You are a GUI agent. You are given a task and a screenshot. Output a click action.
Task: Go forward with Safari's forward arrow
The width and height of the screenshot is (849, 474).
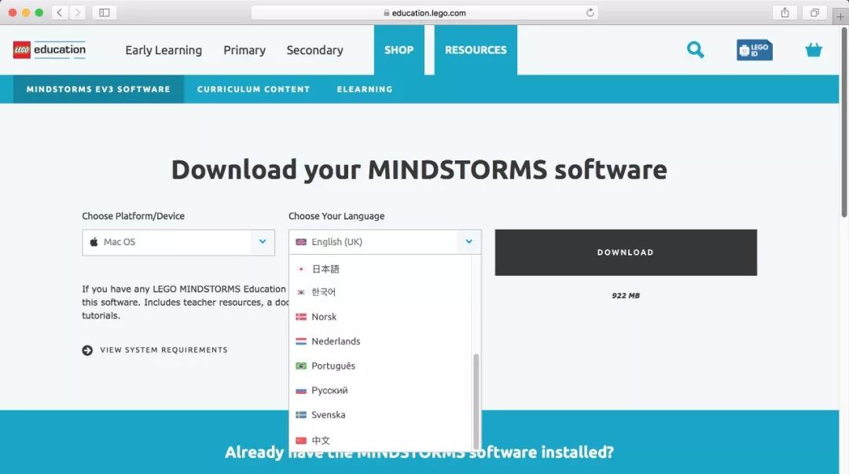(77, 13)
